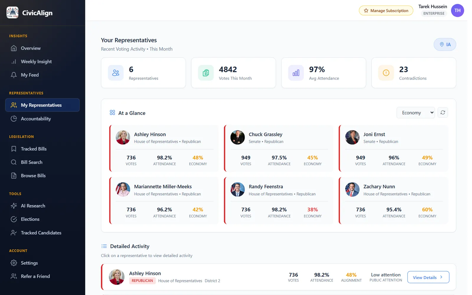Viewport: 472px width, 295px height.
Task: Open Chuck Grassley's glance card
Action: (x=278, y=148)
